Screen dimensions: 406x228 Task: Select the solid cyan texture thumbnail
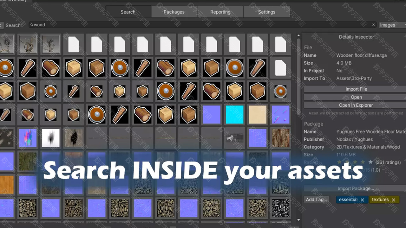click(x=235, y=115)
